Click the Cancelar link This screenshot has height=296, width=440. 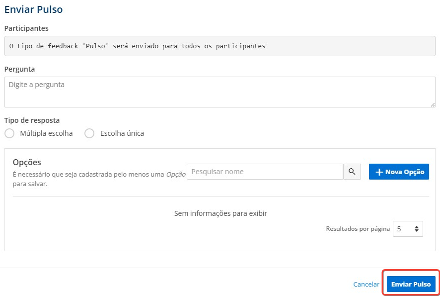(x=366, y=284)
